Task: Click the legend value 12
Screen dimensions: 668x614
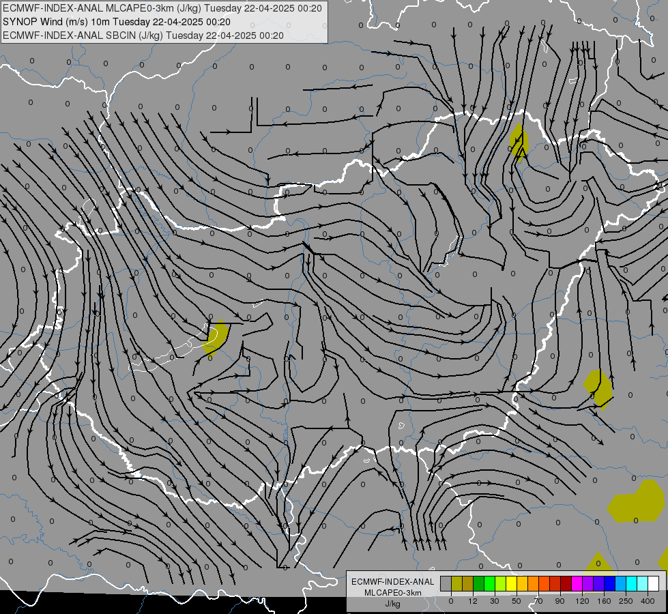Action: (473, 601)
